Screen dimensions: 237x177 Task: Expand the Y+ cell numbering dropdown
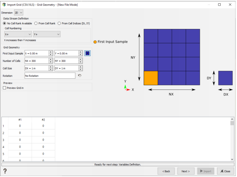pos(47,34)
